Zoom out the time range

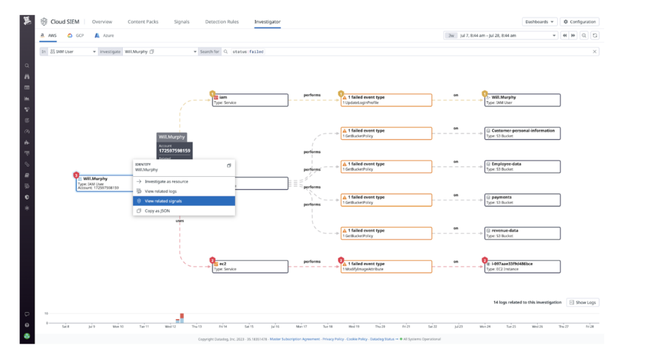584,36
